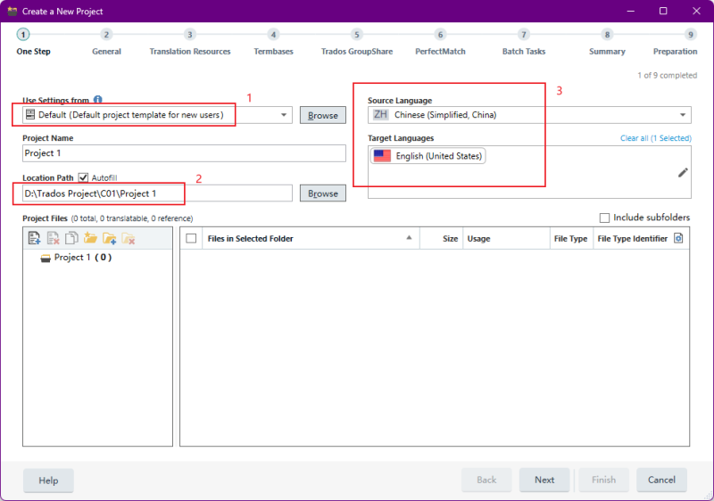Screen dimensions: 714x501
Task: Uncheck the Autofill checkbox
Action: click(84, 177)
